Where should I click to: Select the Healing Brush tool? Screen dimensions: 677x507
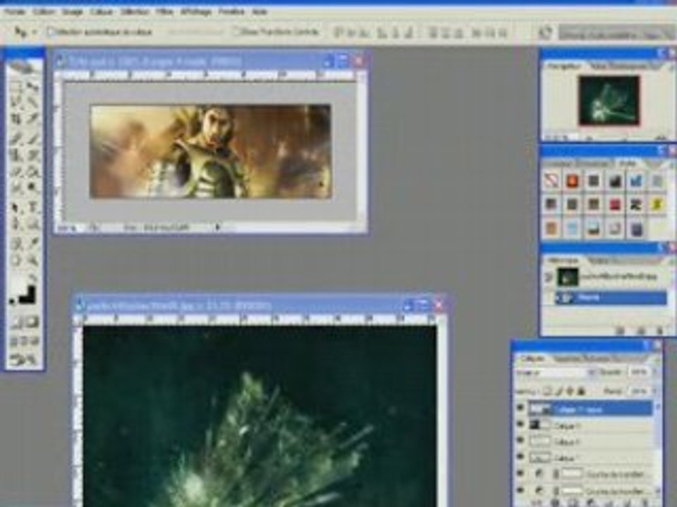point(16,139)
